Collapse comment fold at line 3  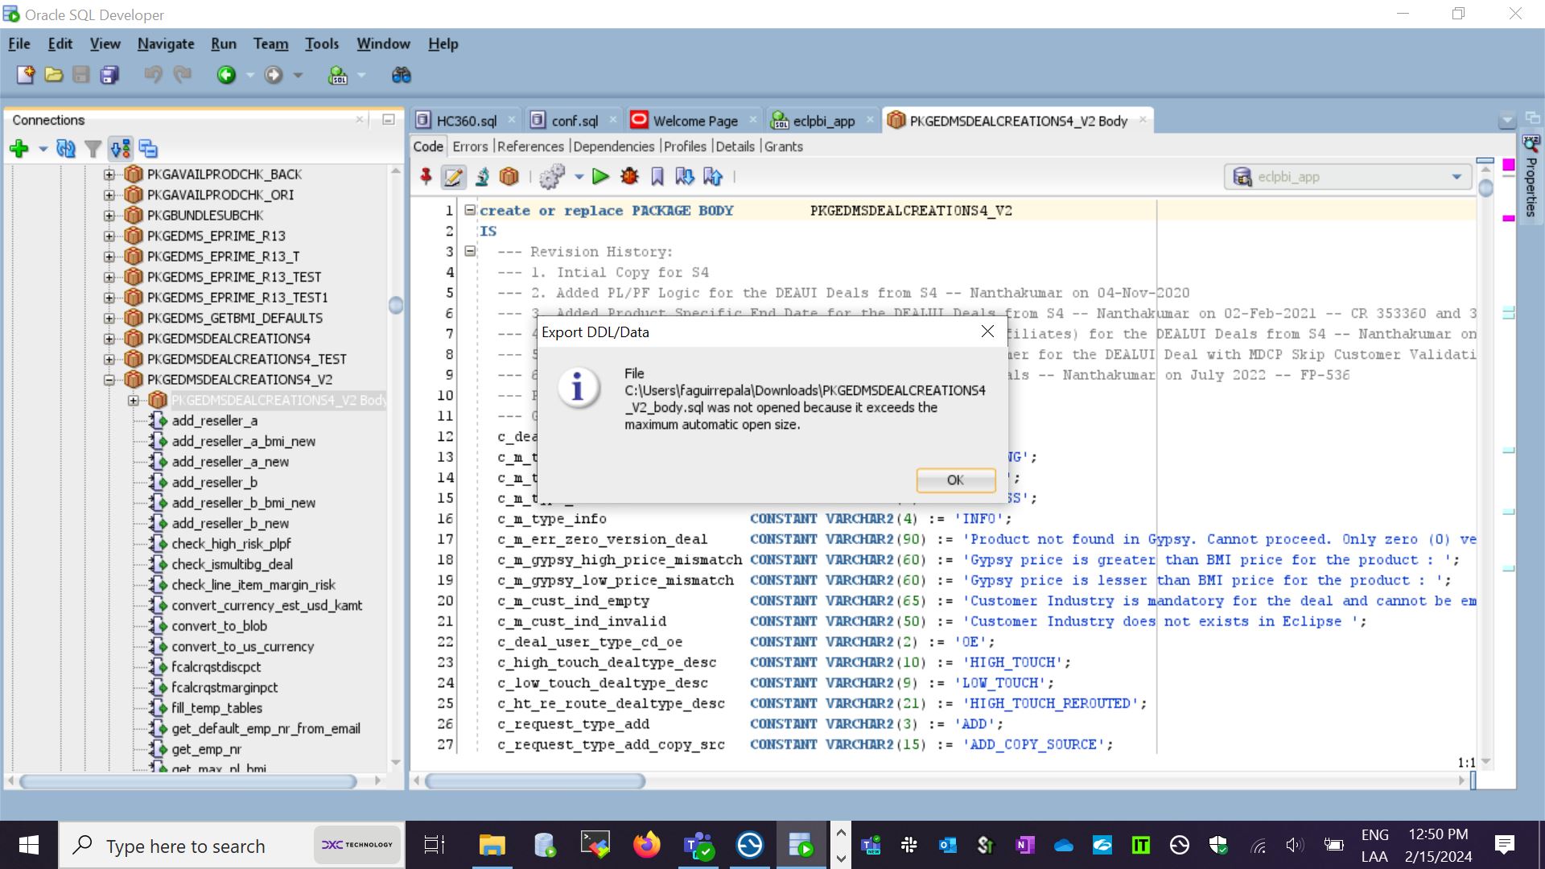(x=470, y=251)
